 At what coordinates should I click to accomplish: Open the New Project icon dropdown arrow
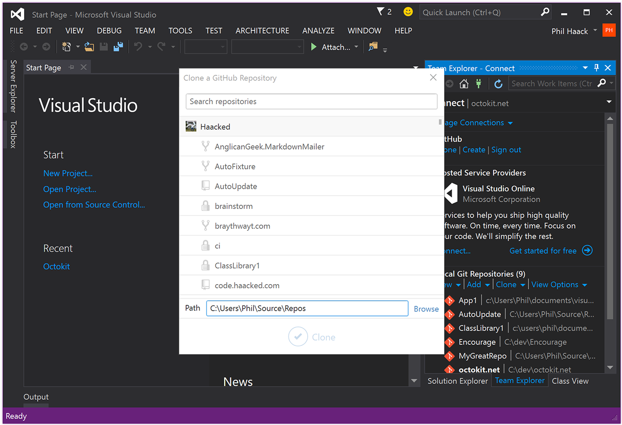pos(78,47)
